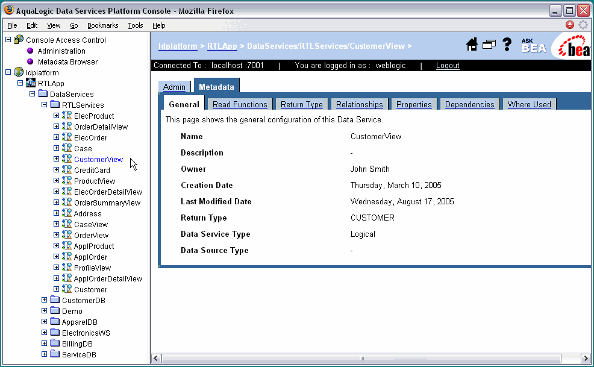Follow the ldplatform breadcrumb link
This screenshot has height=367, width=594.
point(178,46)
